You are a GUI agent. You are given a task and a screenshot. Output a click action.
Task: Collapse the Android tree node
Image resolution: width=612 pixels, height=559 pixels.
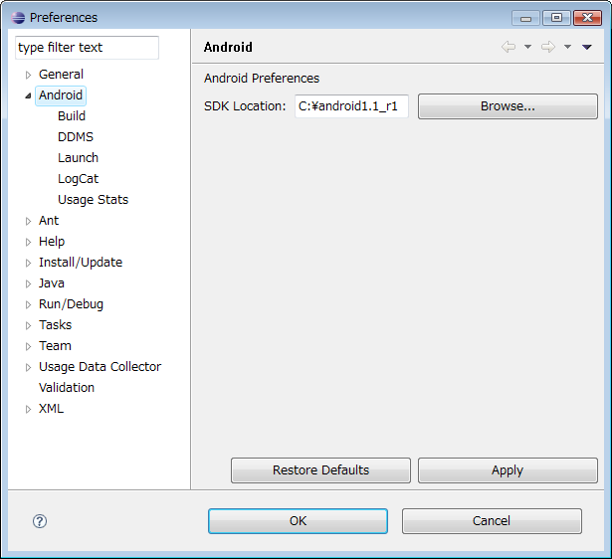[x=28, y=95]
